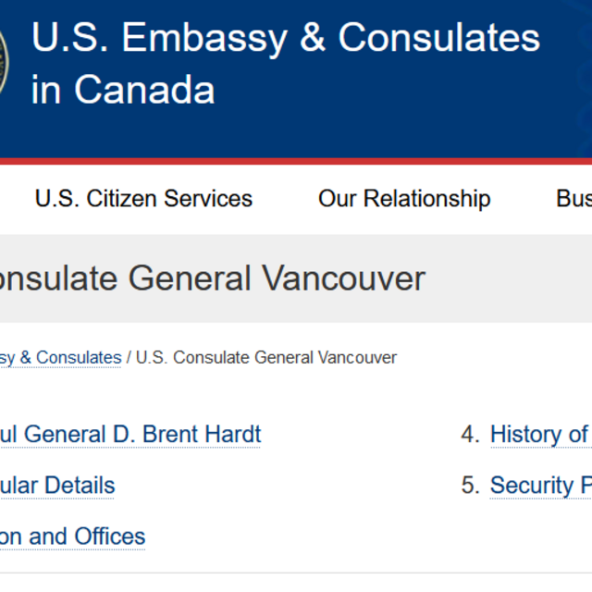Follow the "Security P" contents link
Viewport: 592px width, 592px height.
tap(540, 485)
